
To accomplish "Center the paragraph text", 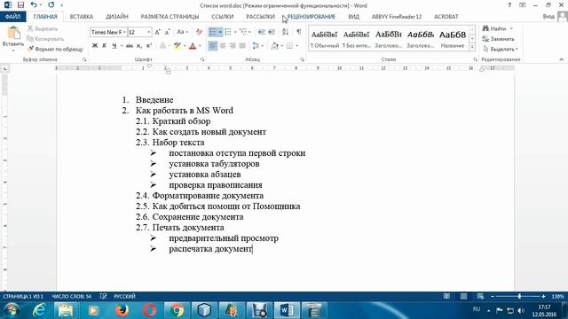I will click(x=223, y=45).
